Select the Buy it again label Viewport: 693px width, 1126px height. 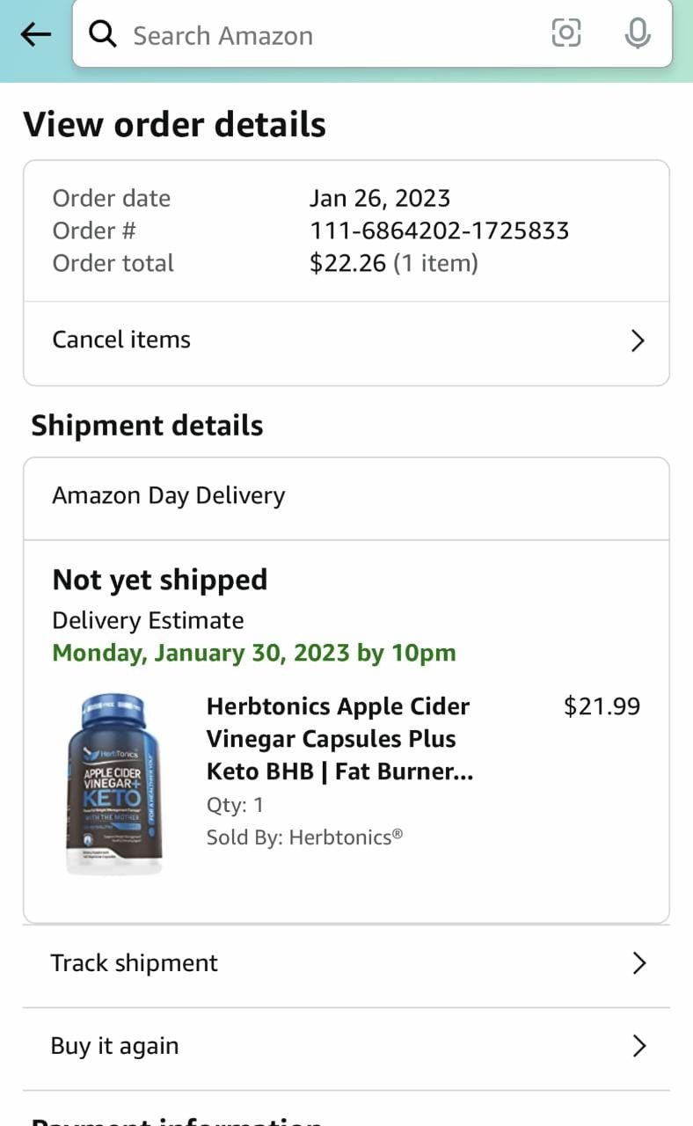tap(114, 1046)
